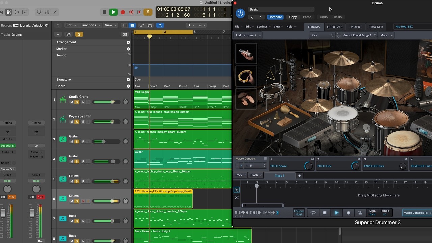Click the Superior Drummer play button
This screenshot has width=432, height=243.
pos(336,213)
